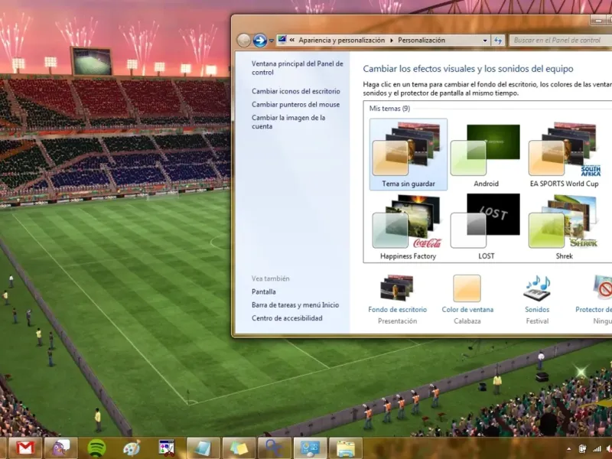Click the 'Fondo de escritorio' text link
The image size is (612, 459).
tap(397, 310)
